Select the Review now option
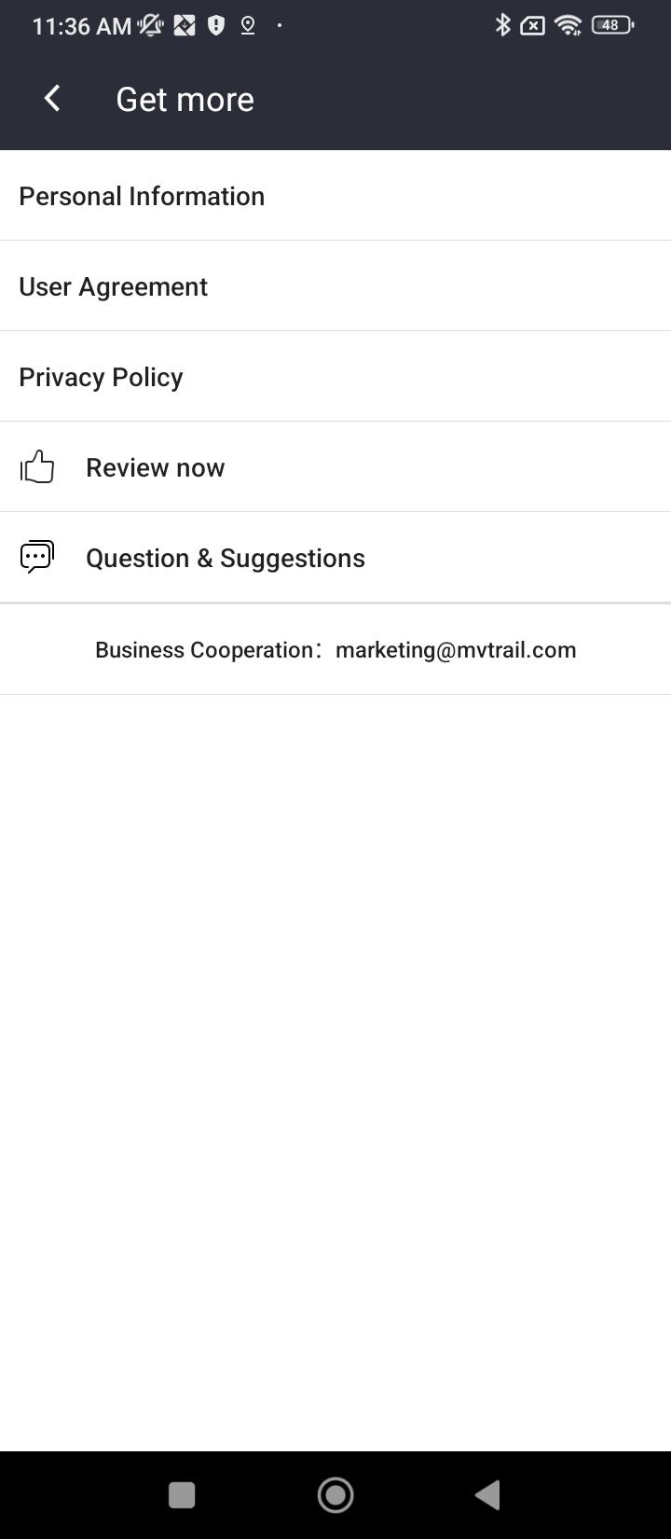671x1539 pixels. 156,467
